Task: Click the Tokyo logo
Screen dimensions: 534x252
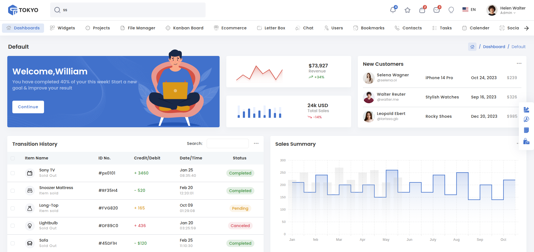Action: (23, 10)
